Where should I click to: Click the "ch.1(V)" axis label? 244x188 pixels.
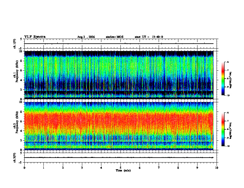(15, 44)
